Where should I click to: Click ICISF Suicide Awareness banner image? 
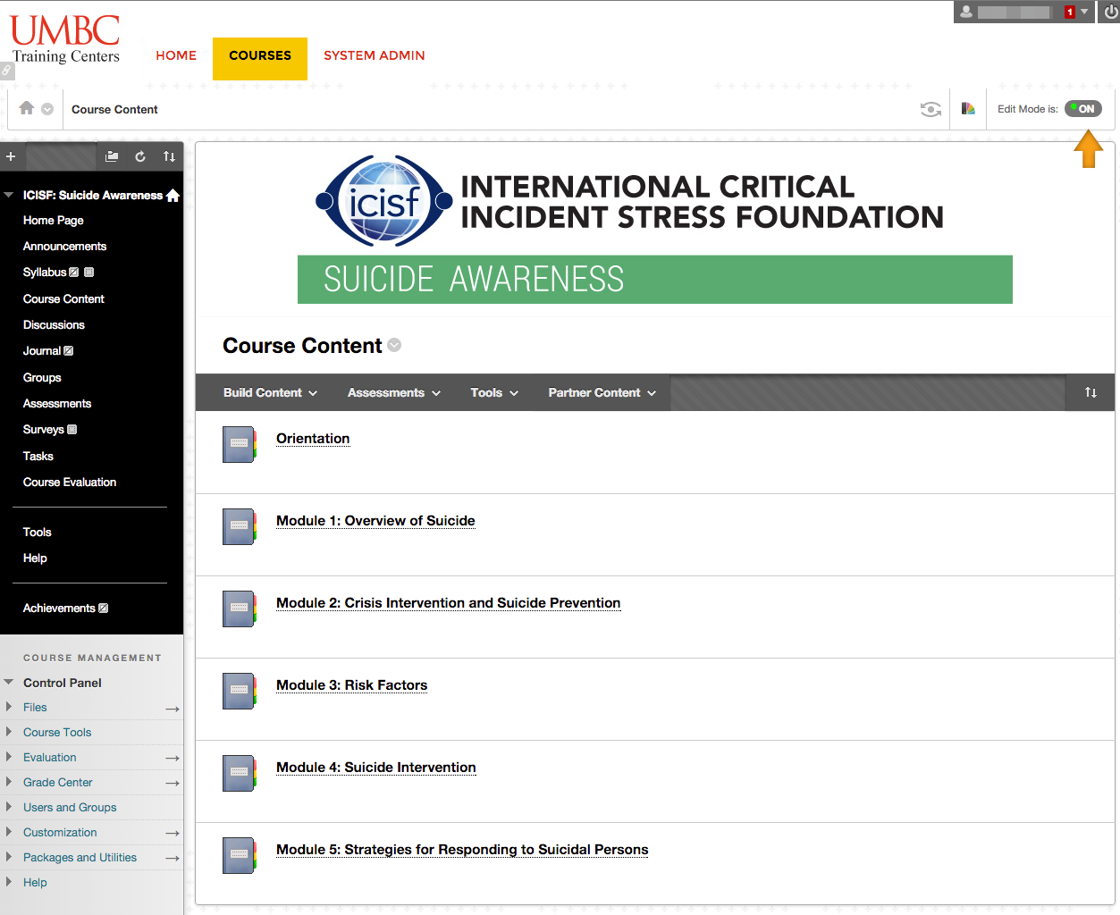pyautogui.click(x=655, y=229)
